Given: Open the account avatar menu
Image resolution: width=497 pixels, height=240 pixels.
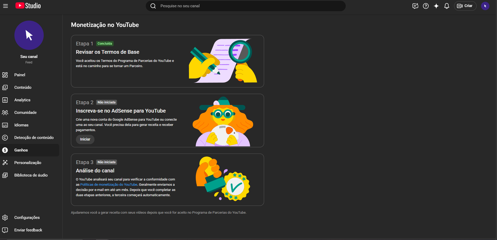Looking at the screenshot, I should click(x=485, y=6).
